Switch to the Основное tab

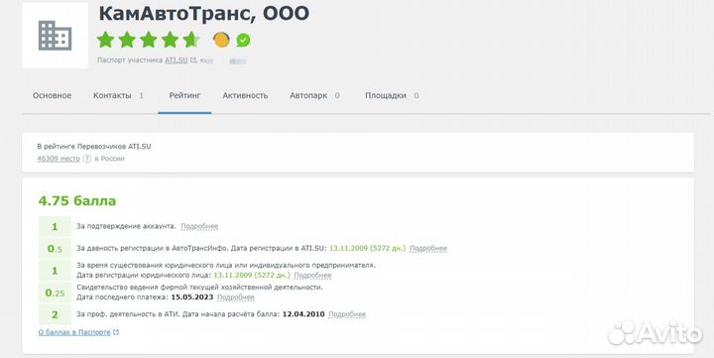(52, 95)
